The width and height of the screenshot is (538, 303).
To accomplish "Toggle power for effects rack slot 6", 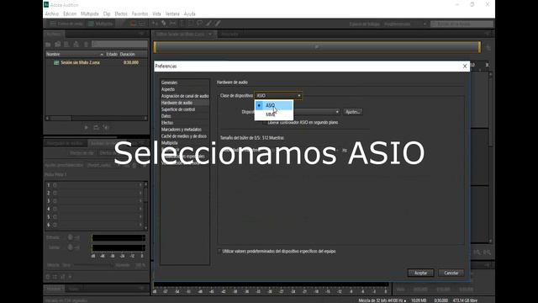I will coord(55,225).
